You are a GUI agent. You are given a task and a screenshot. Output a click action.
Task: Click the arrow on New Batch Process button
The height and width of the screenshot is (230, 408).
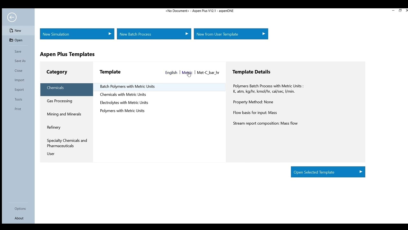point(187,34)
